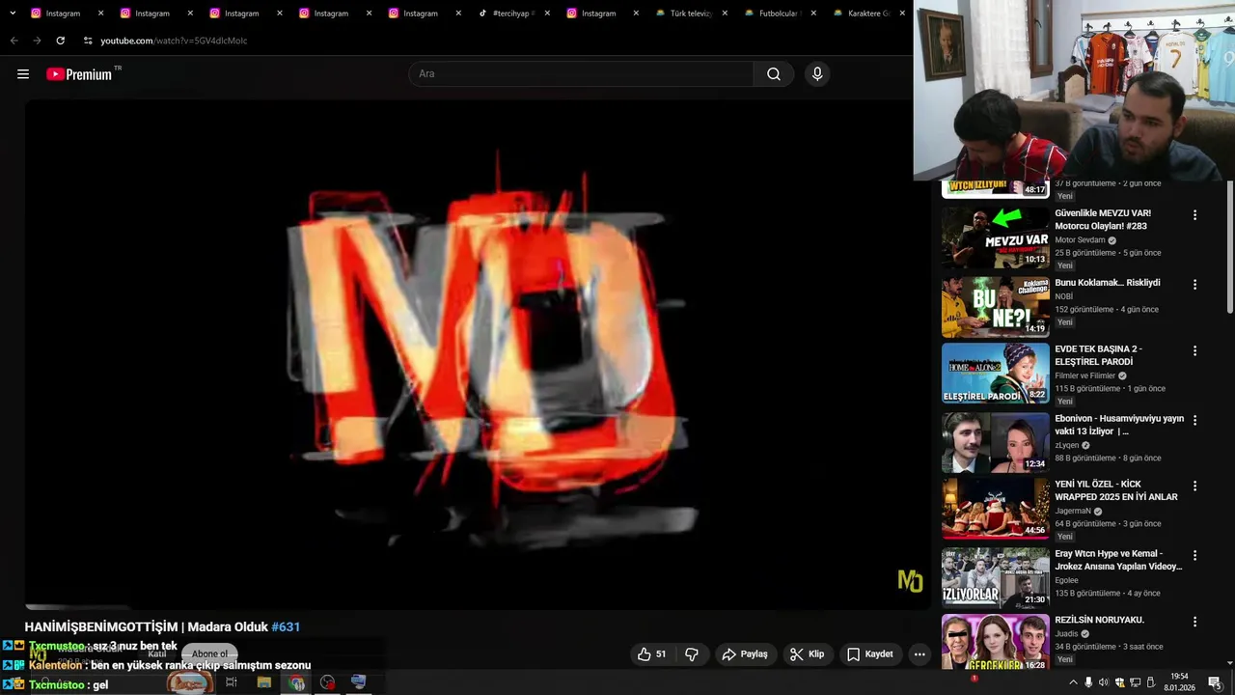Open Güvenlikle MEVZU VAR video thumbnail
Screen dimensions: 1235x695
[x=995, y=237]
